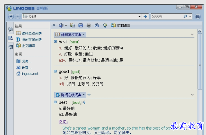
Task: Click the speaker pronounce icon in toolbar
Action: [x=61, y=25]
